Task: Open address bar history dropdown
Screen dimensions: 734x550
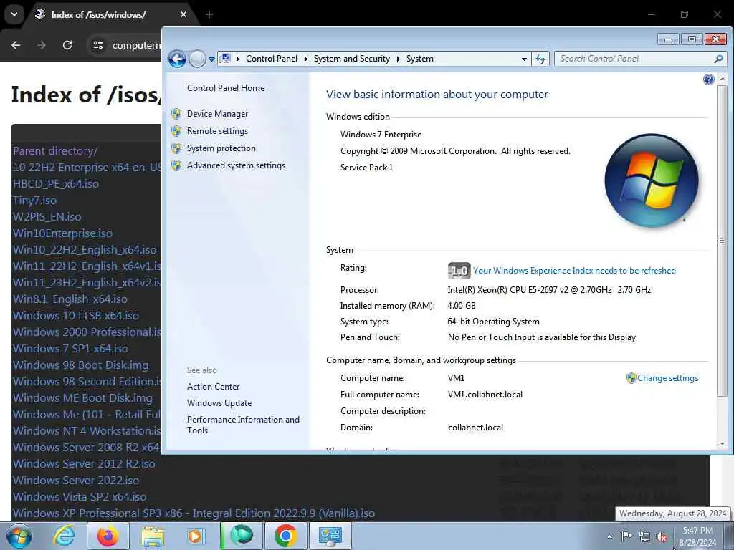Action: pos(524,59)
